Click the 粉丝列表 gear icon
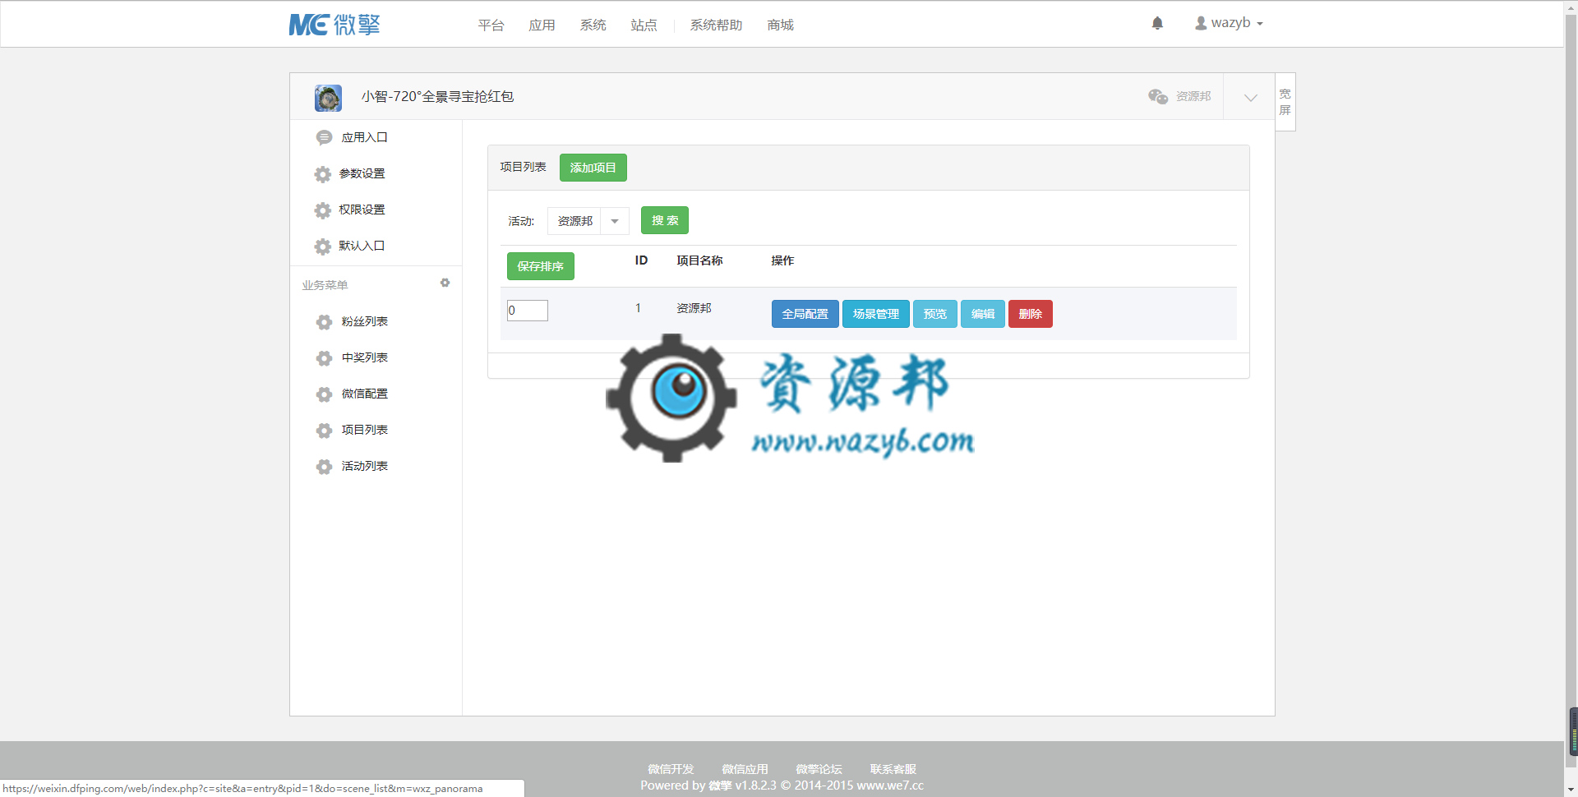The width and height of the screenshot is (1578, 797). pyautogui.click(x=324, y=322)
